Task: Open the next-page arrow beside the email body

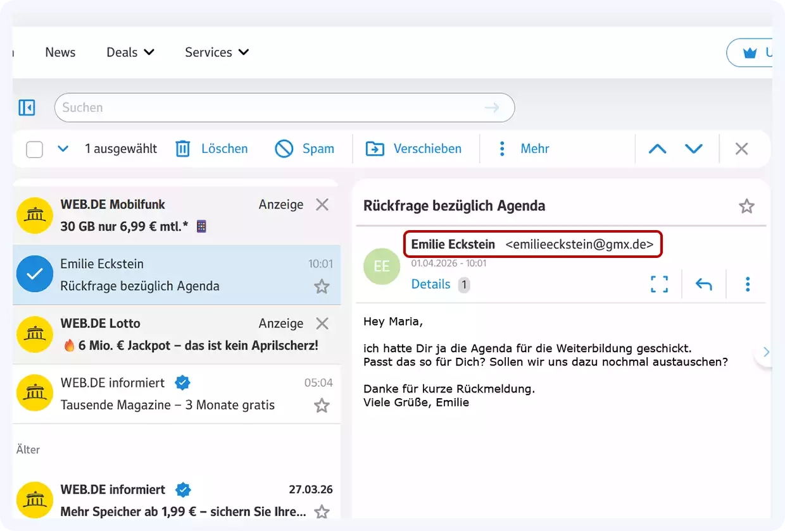Action: coord(766,352)
